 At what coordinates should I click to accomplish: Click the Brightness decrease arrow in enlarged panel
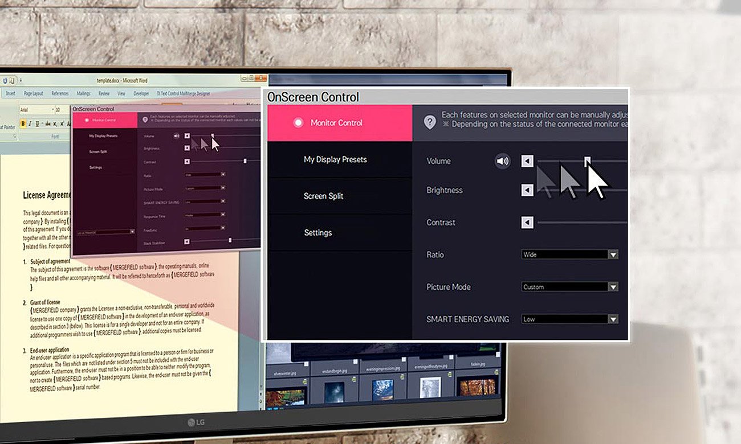pyautogui.click(x=527, y=190)
